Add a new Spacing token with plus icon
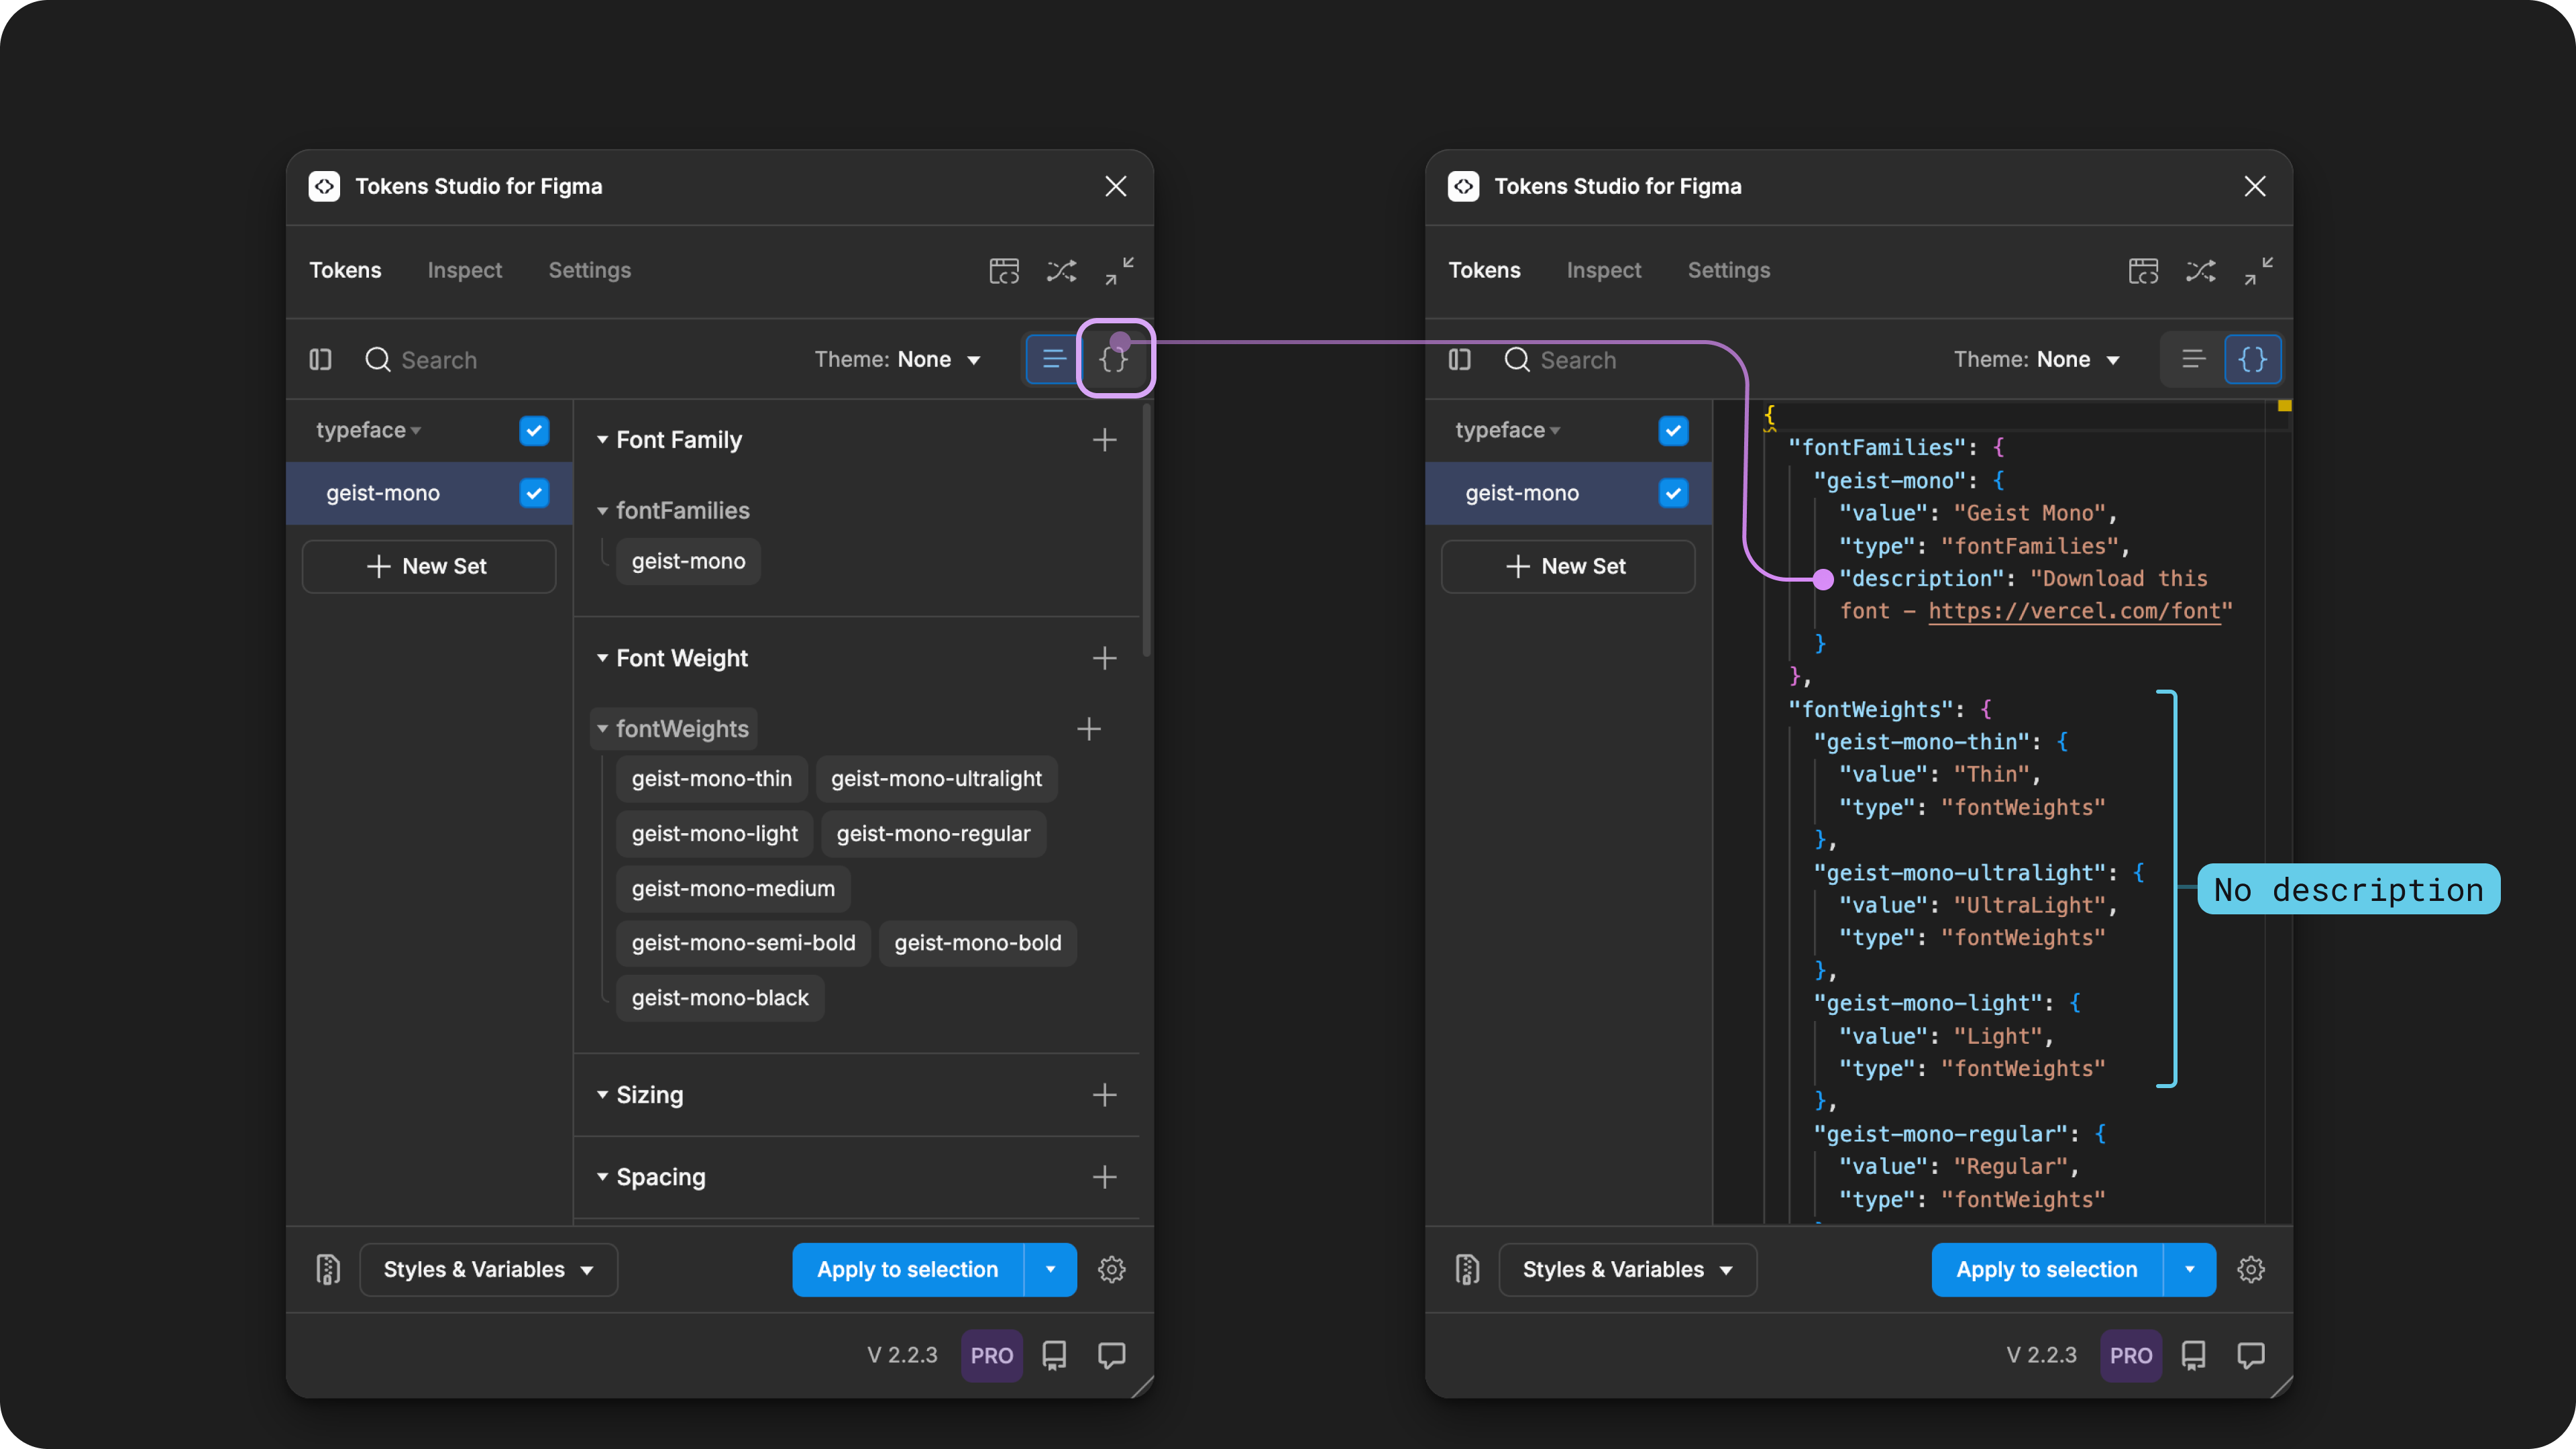 (1104, 1177)
